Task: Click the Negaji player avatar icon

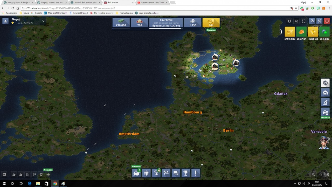Action: click(5, 21)
